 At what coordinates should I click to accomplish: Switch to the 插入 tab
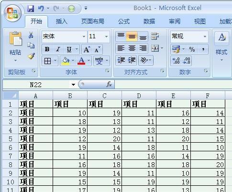(62, 21)
